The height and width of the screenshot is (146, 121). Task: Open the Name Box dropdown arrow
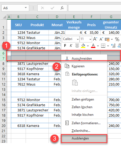tap(26, 8)
